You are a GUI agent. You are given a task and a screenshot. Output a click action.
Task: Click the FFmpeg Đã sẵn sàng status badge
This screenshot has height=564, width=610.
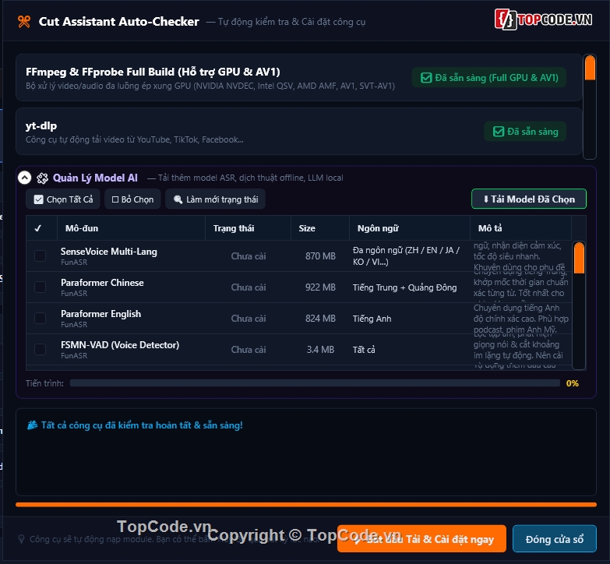pyautogui.click(x=489, y=78)
